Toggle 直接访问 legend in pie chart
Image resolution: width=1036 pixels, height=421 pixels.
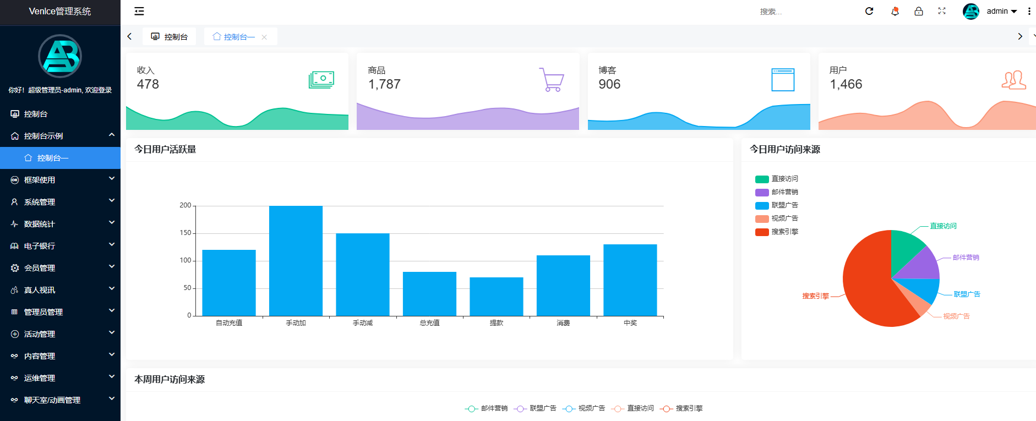777,179
